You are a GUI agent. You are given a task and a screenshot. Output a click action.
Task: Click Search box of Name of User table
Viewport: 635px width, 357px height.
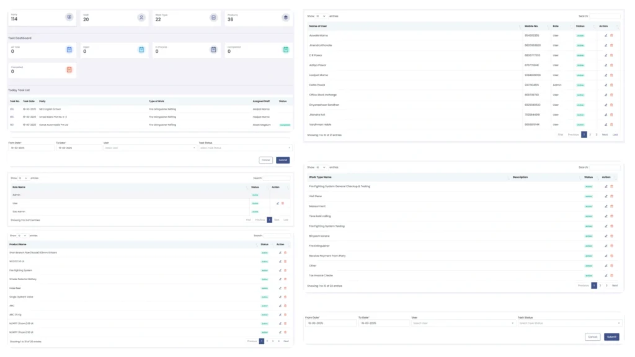605,16
